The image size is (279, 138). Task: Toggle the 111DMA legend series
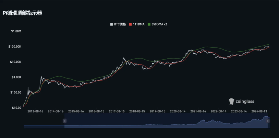[x=137, y=25]
